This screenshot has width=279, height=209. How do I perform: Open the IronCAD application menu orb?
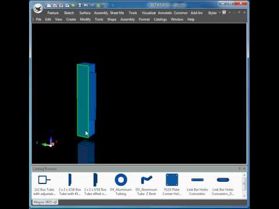(x=38, y=8)
